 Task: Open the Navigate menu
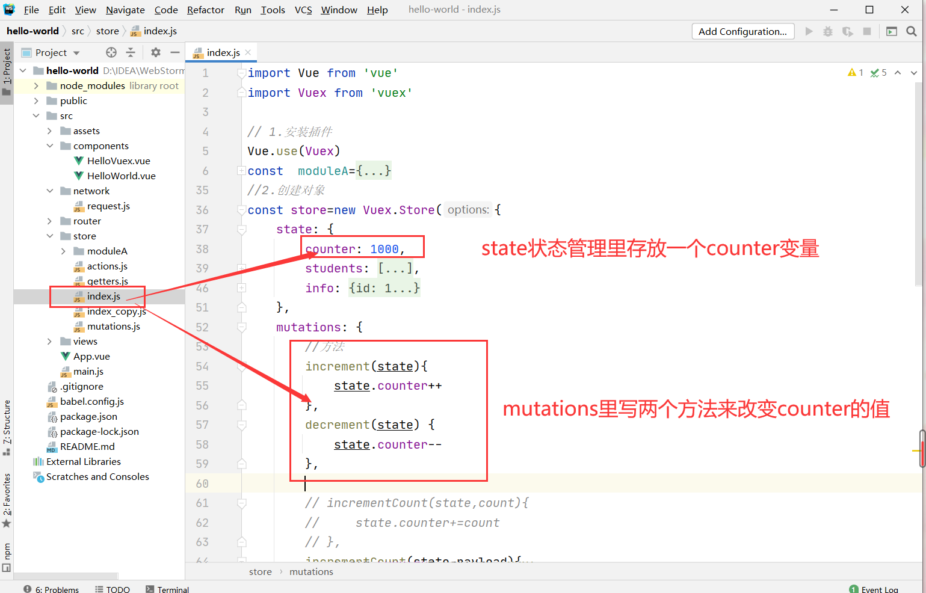click(125, 10)
